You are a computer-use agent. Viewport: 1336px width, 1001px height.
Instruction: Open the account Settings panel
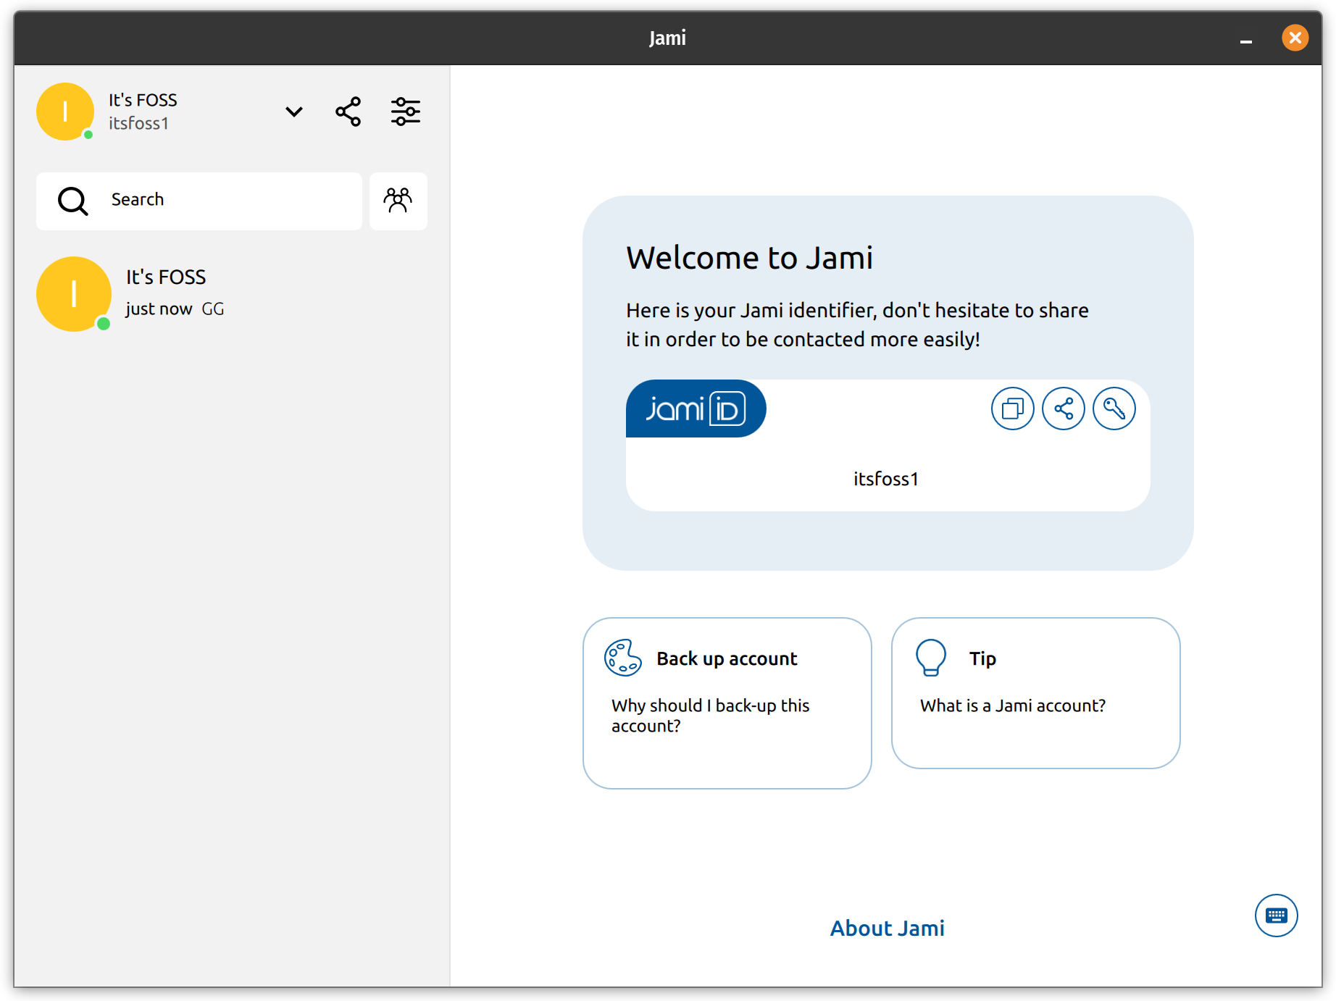coord(405,111)
